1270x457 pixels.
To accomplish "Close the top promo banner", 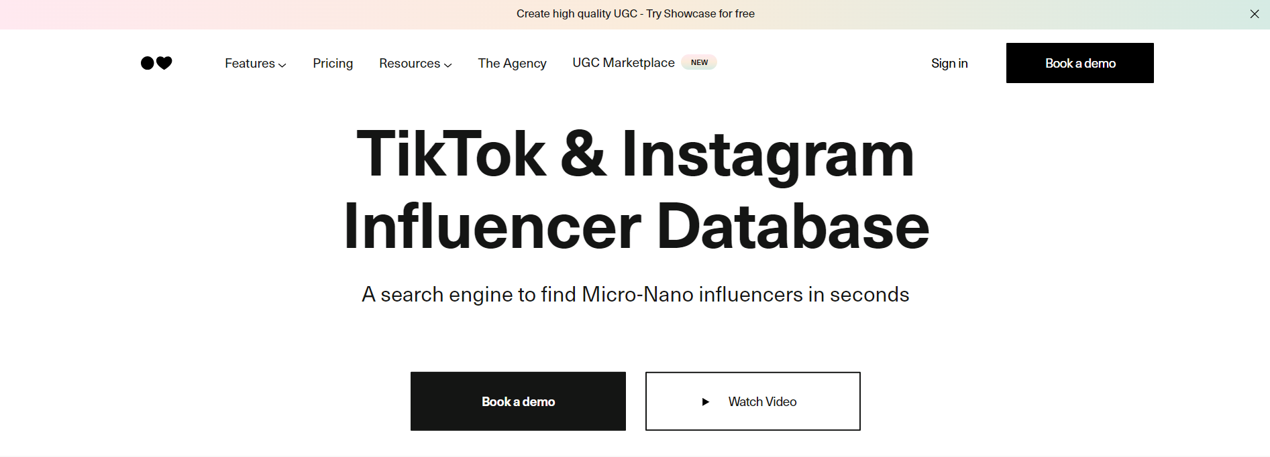I will coord(1254,14).
